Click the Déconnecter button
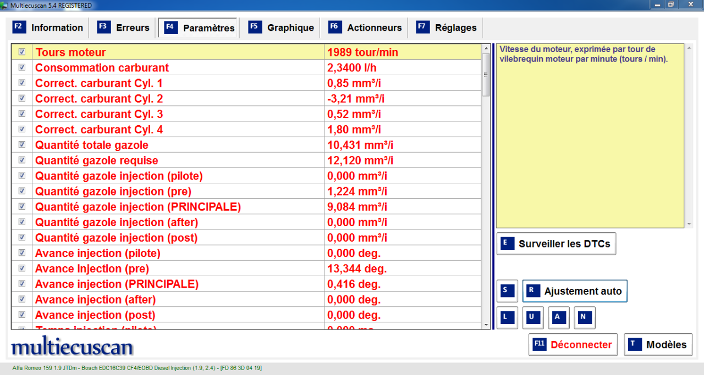The image size is (704, 375). point(573,345)
